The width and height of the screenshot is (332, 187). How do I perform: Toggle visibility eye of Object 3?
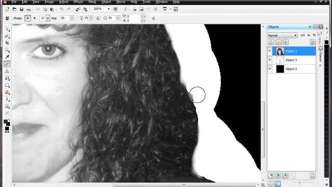point(270,60)
